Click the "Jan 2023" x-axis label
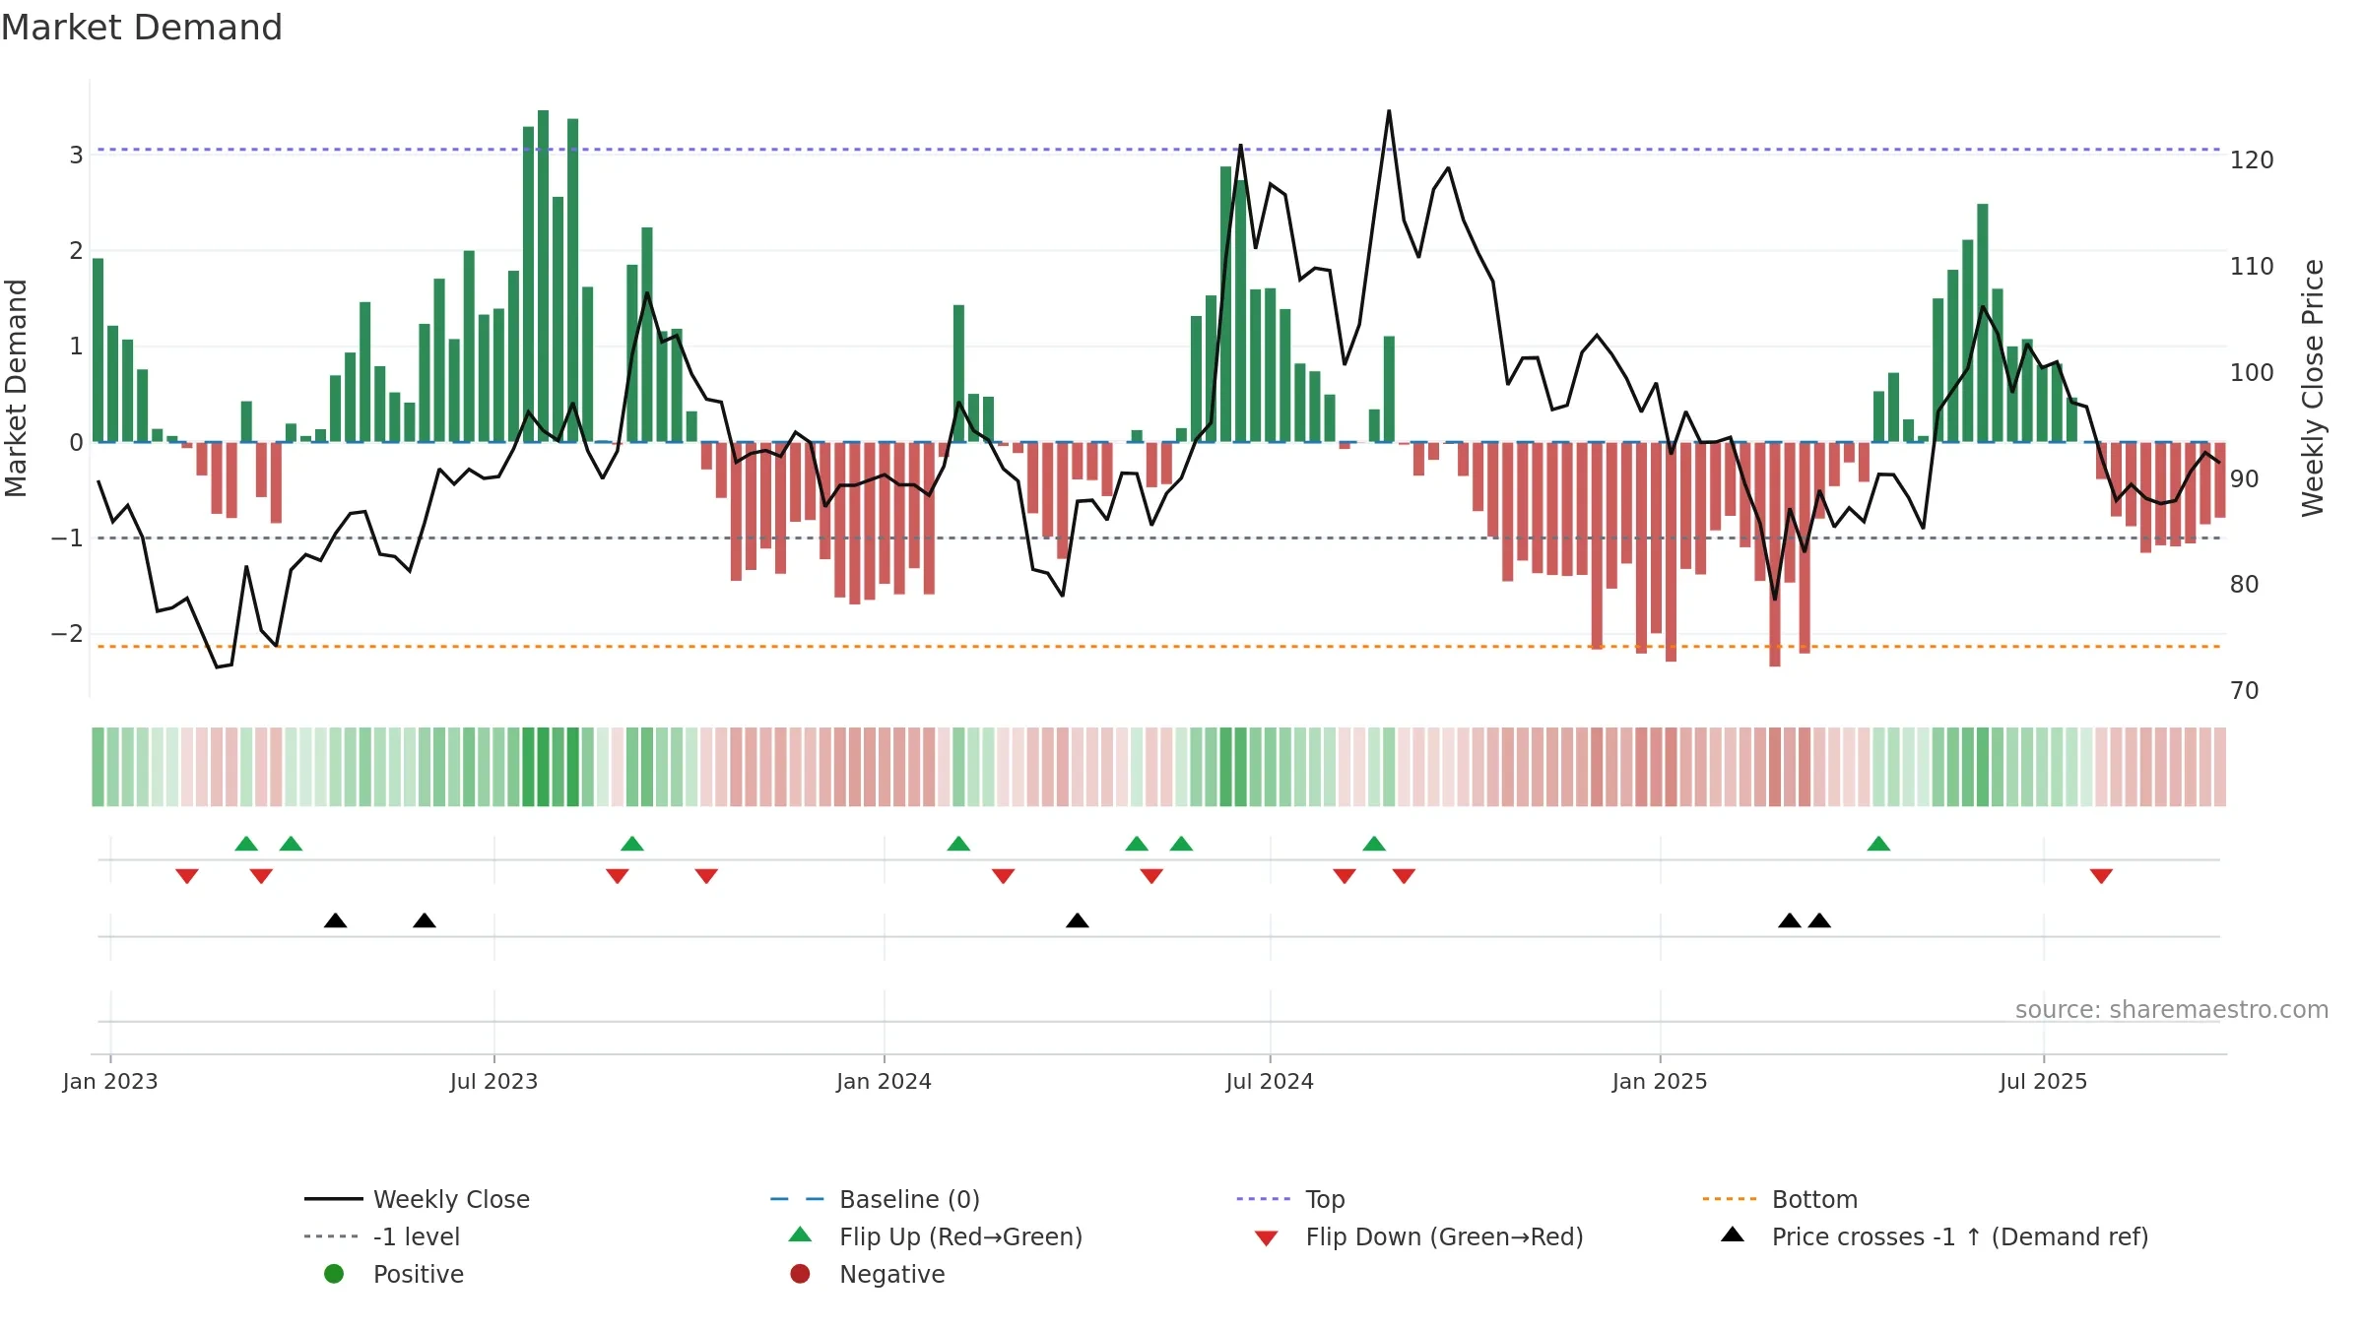This screenshot has width=2364, height=1329. click(110, 1081)
